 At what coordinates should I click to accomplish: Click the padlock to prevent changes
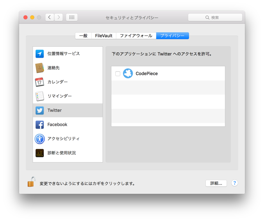(x=31, y=182)
